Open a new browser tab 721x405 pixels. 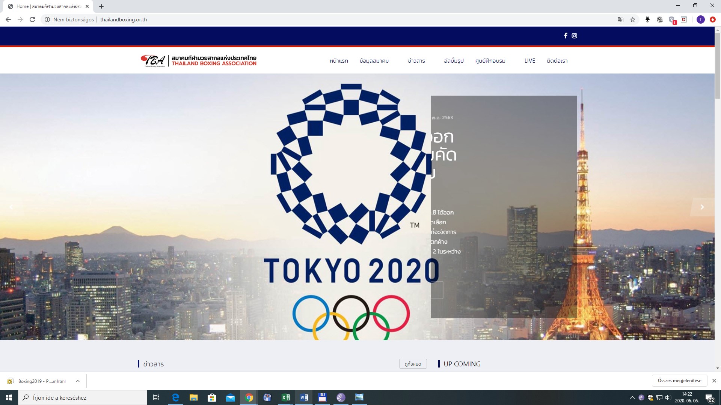click(101, 6)
